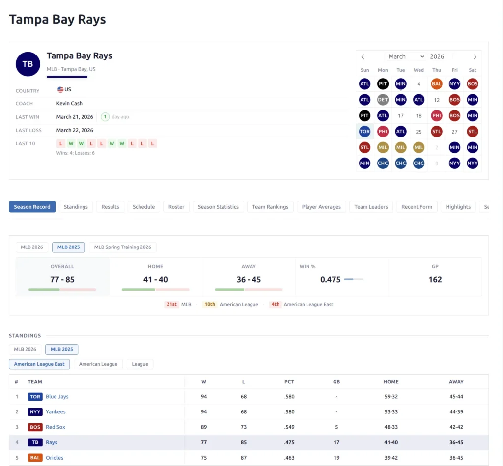Select last-row Saturday NYY game icon
The image size is (503, 466).
tap(473, 163)
